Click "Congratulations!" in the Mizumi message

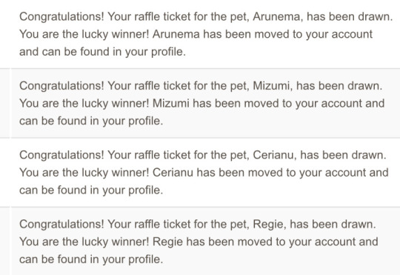point(61,86)
